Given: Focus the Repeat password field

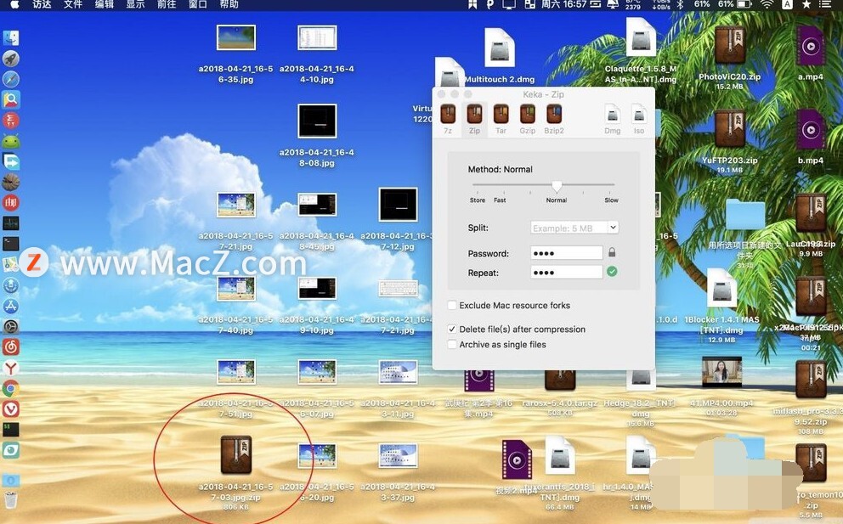Looking at the screenshot, I should [567, 272].
